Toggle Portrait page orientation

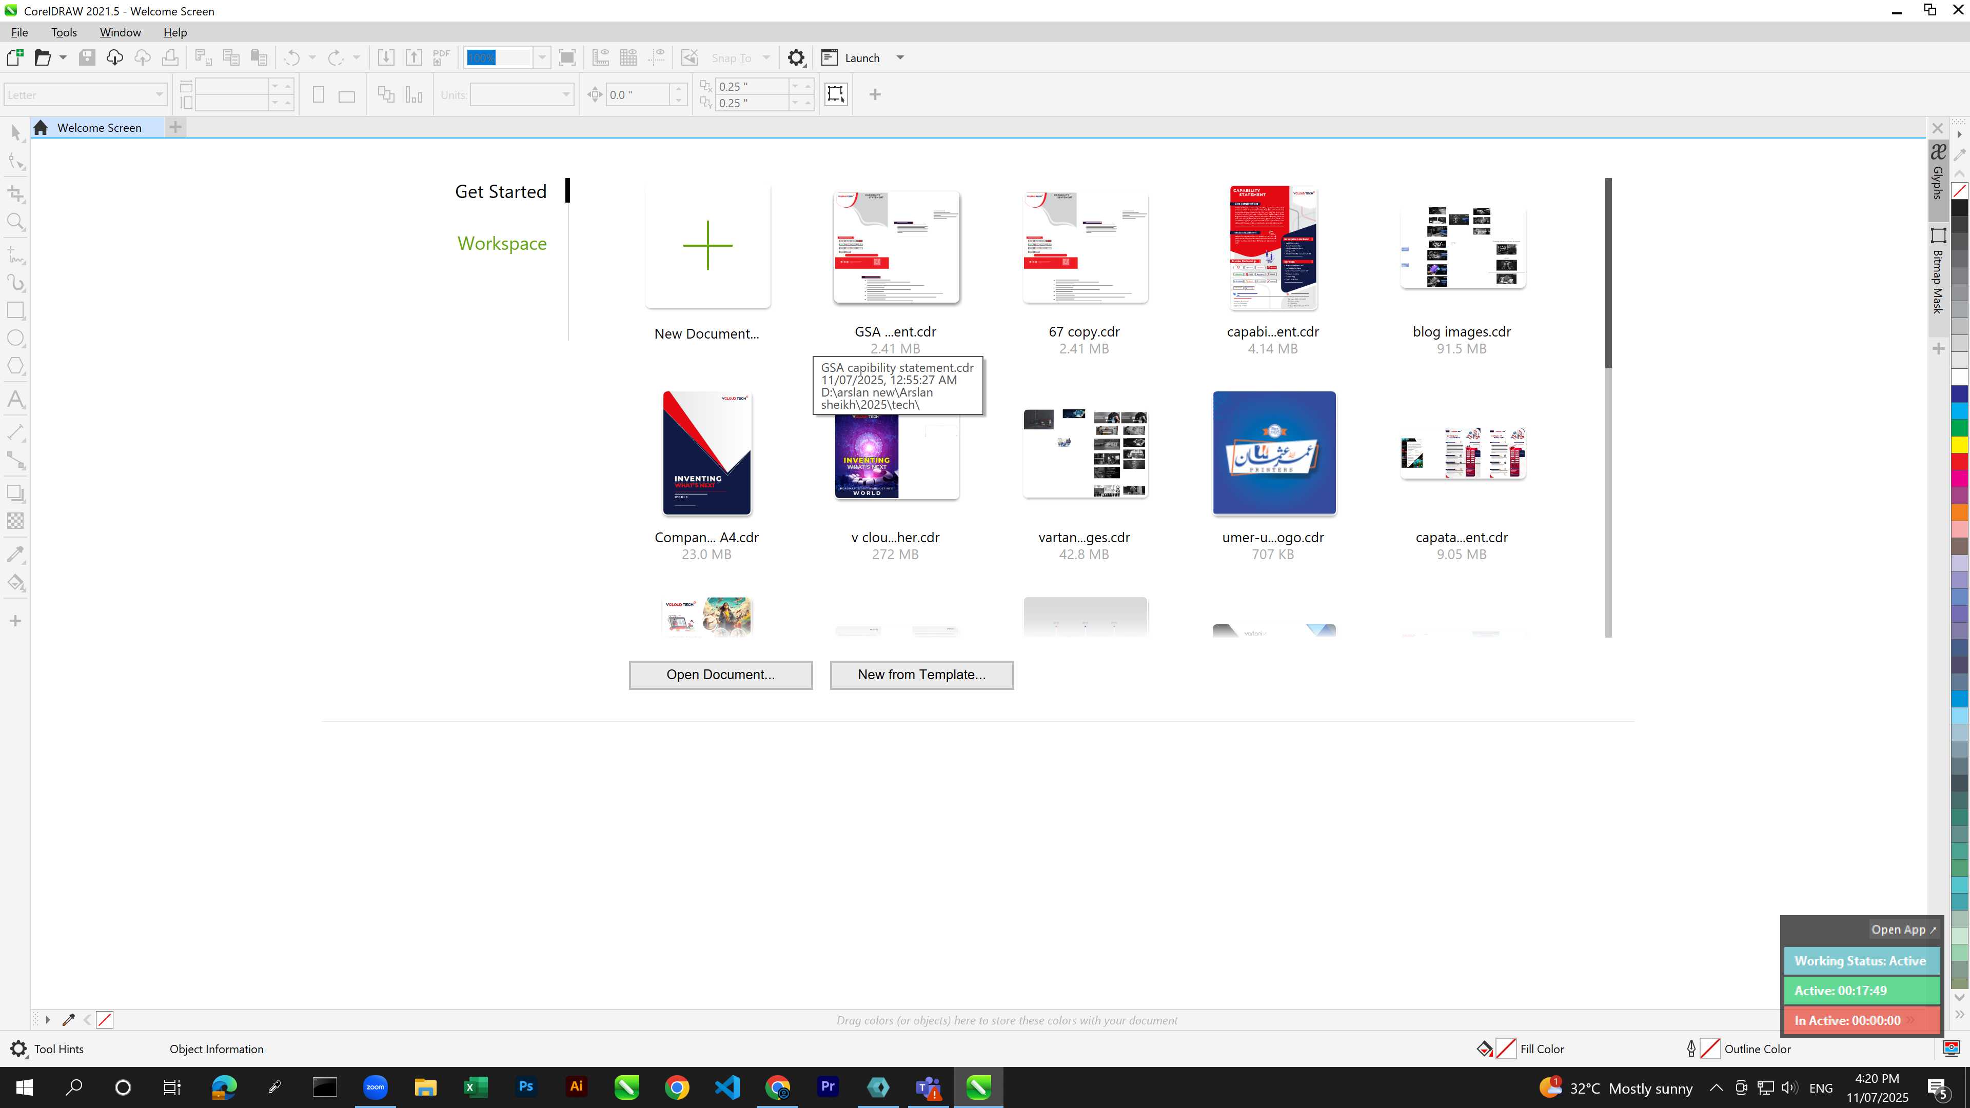click(x=319, y=95)
